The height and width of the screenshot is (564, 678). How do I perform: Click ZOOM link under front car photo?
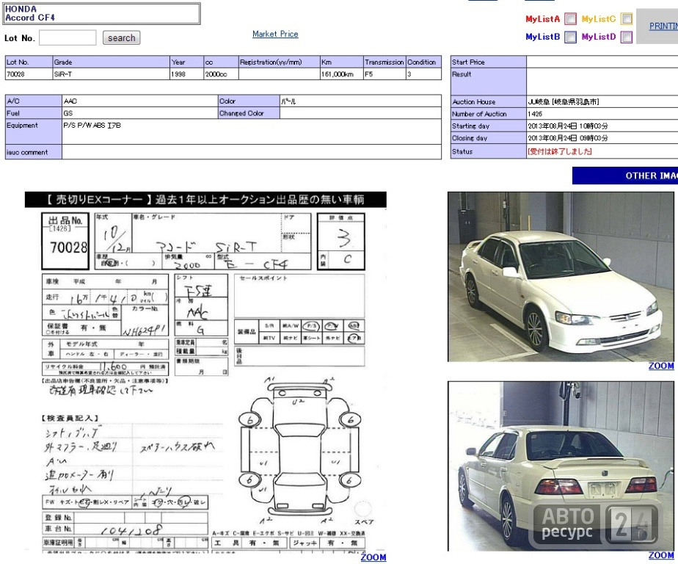[x=661, y=366]
